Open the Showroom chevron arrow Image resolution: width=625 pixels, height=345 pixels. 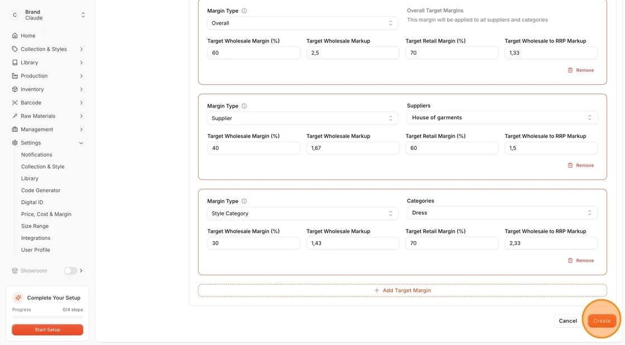(81, 270)
